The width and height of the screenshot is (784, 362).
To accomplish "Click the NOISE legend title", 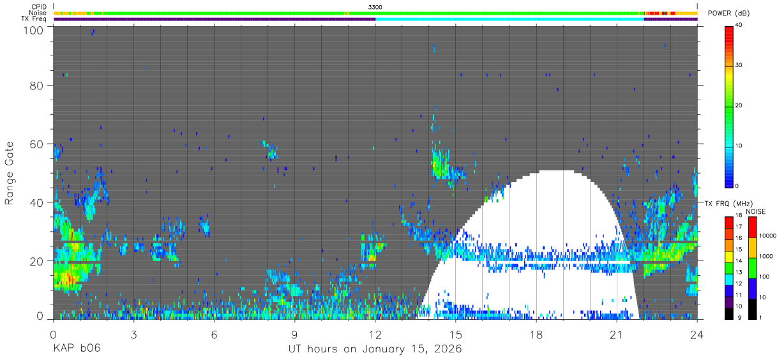I will [x=756, y=211].
